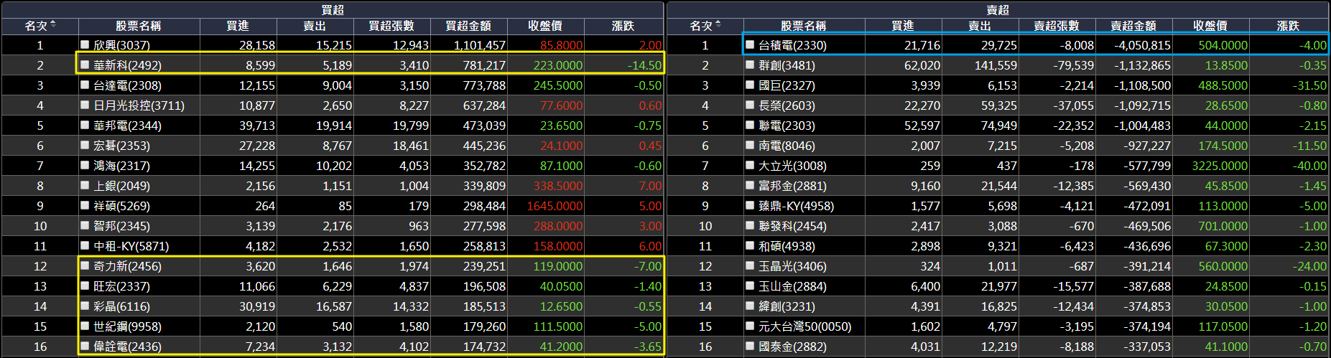1331x358 pixels.
Task: Open stock name 和碩(4938)
Action: 787,246
